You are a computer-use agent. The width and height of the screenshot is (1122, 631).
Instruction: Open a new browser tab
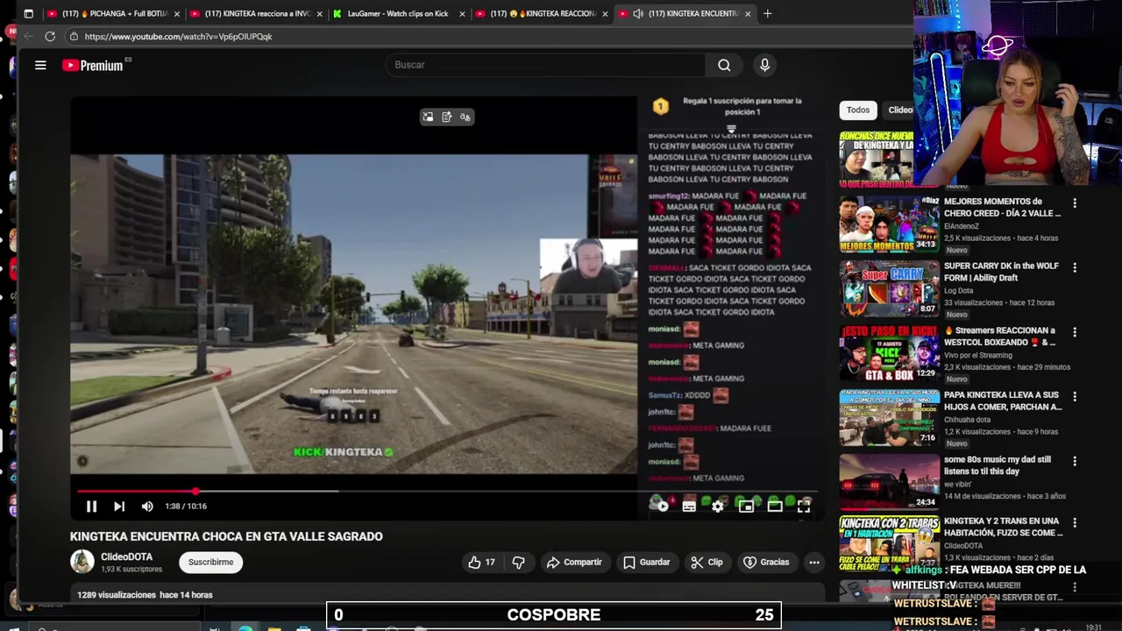coord(768,14)
